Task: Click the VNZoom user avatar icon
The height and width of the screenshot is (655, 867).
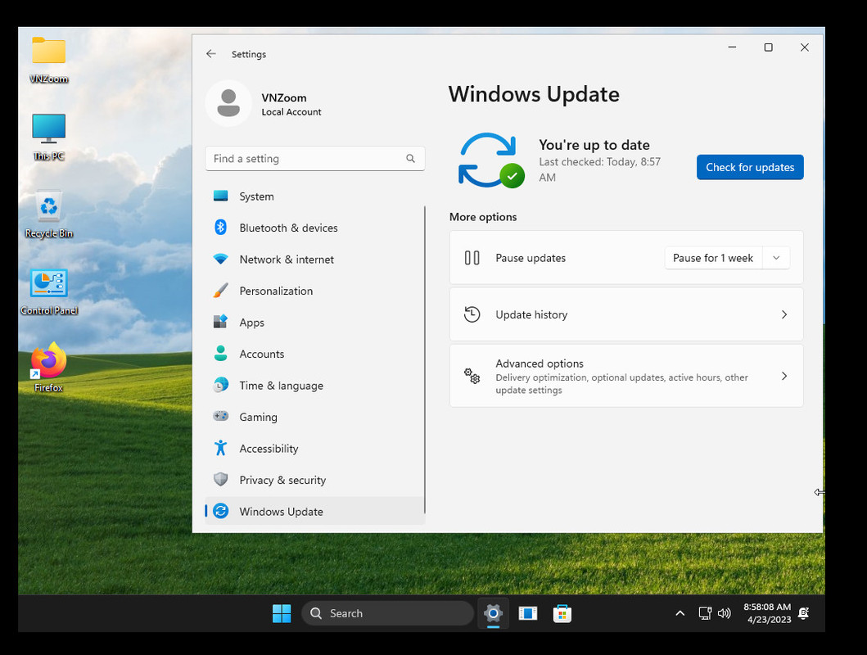Action: pos(228,103)
